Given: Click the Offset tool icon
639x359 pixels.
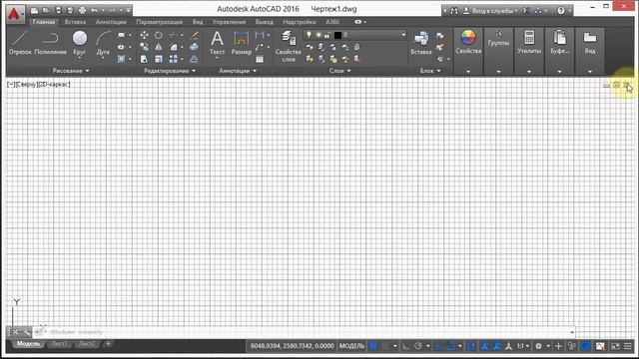Looking at the screenshot, I should (195, 59).
